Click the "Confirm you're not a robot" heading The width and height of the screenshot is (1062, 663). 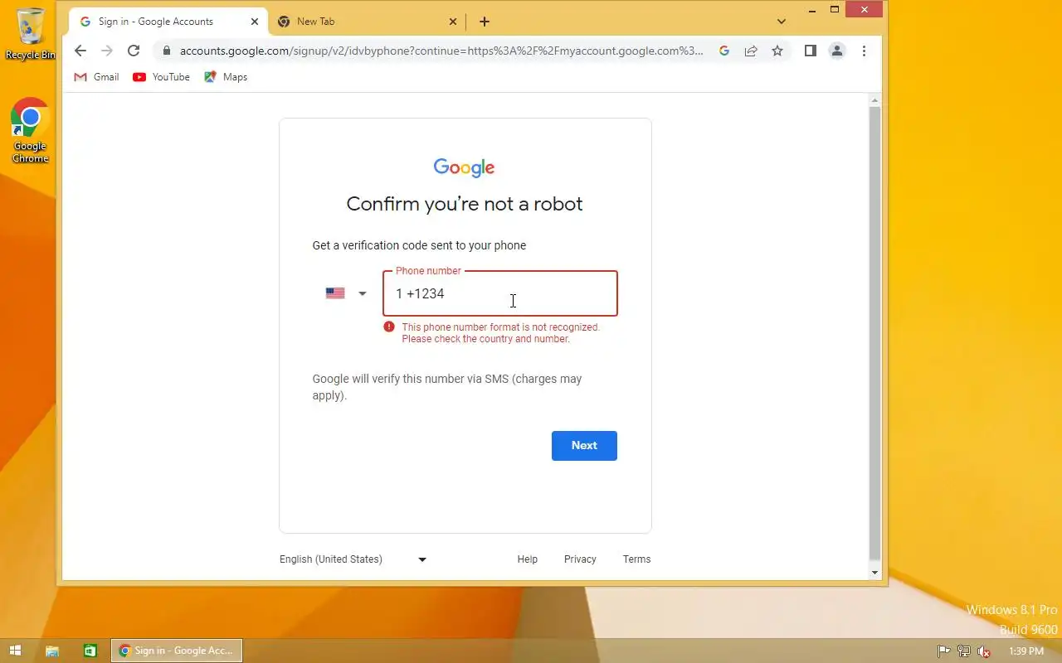tap(465, 204)
